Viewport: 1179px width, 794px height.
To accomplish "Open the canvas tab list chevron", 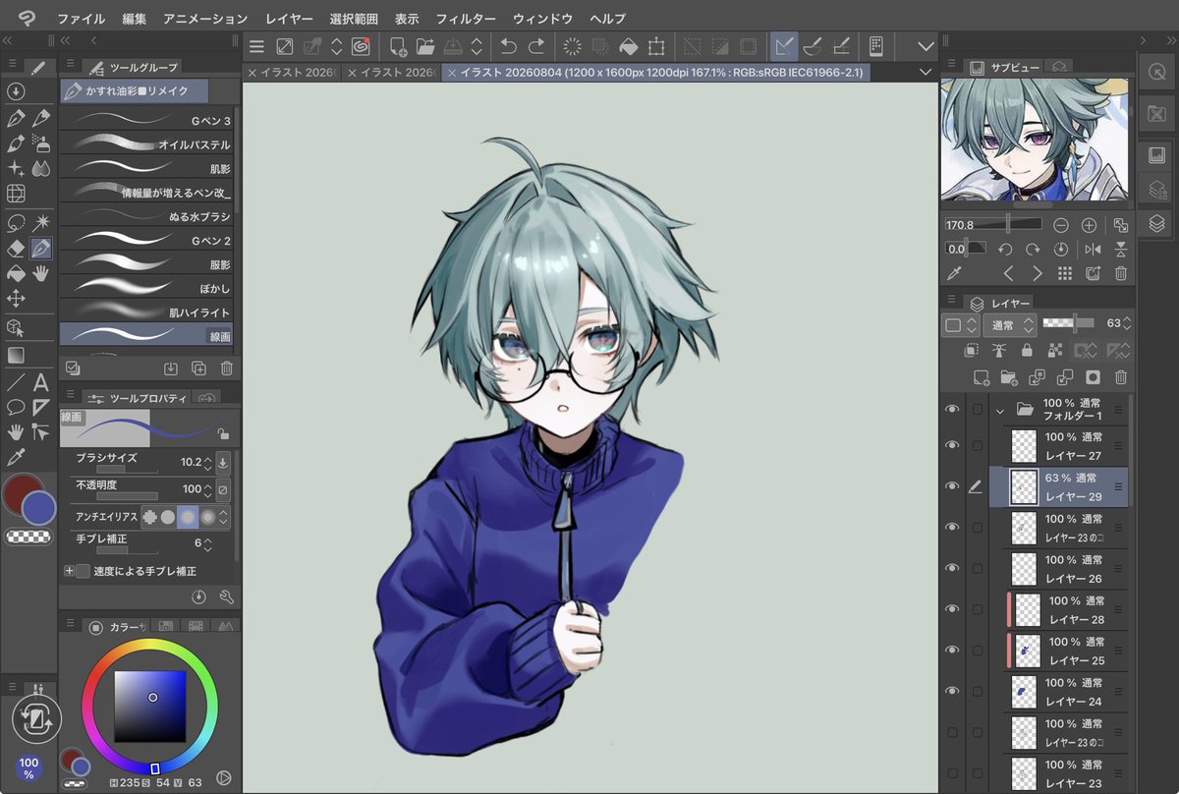I will 925,73.
